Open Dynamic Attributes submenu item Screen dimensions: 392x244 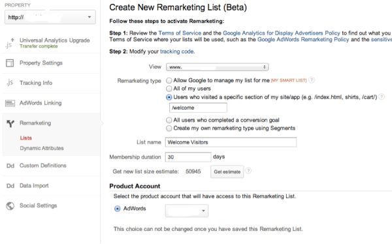pos(42,148)
